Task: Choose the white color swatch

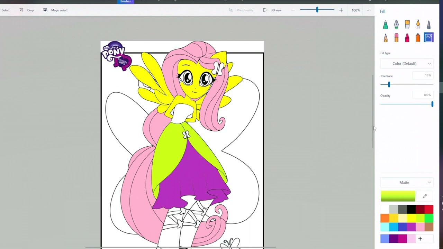Action: tap(385, 209)
